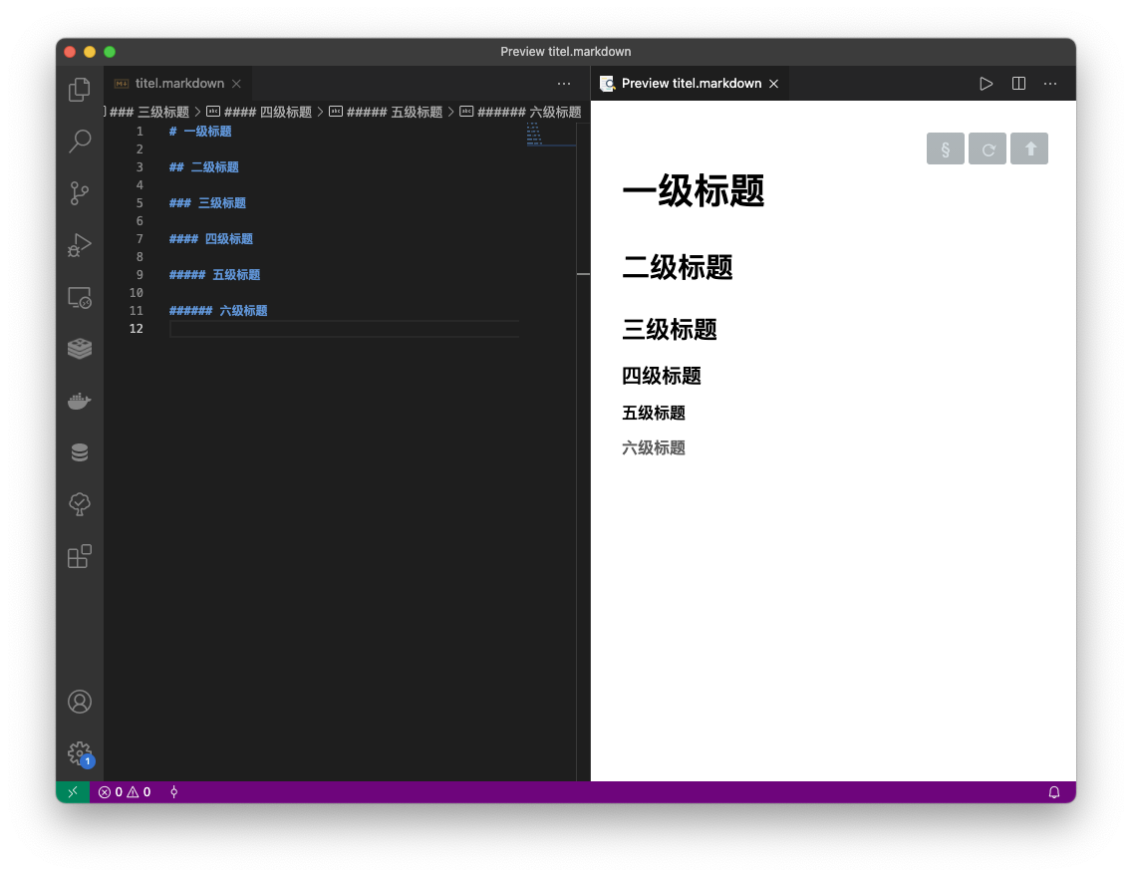Open Run and Debug view
Screen dimensions: 1132x877
(x=80, y=245)
